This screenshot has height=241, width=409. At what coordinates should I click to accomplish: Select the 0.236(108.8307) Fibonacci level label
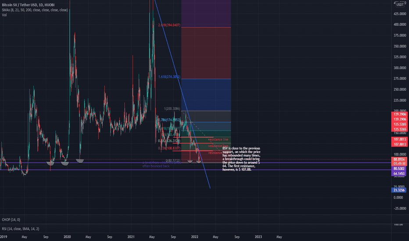(169, 148)
